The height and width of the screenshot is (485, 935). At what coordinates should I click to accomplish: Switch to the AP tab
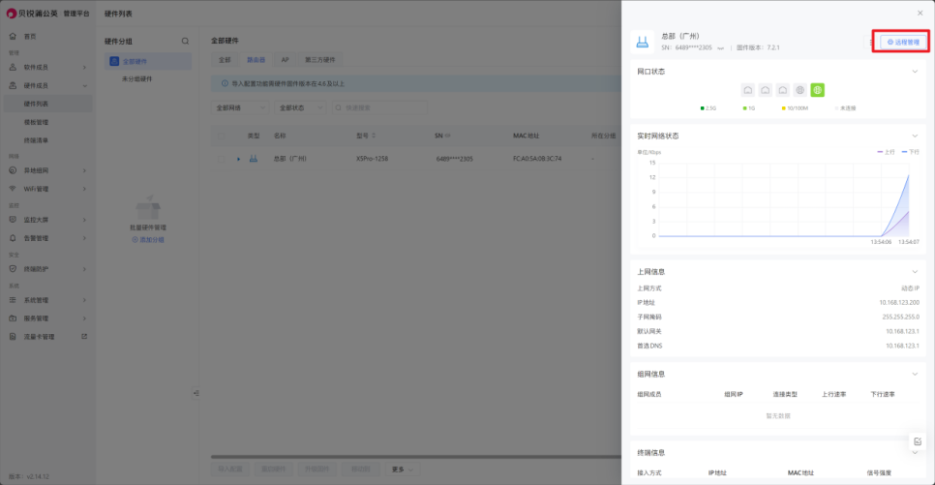285,60
